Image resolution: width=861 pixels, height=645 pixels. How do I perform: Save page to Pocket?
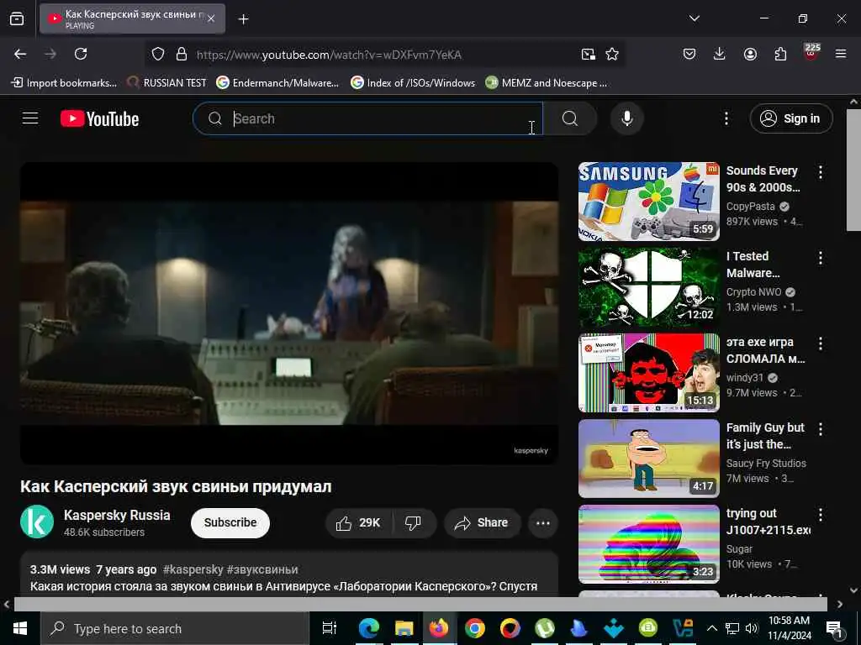[x=689, y=54]
